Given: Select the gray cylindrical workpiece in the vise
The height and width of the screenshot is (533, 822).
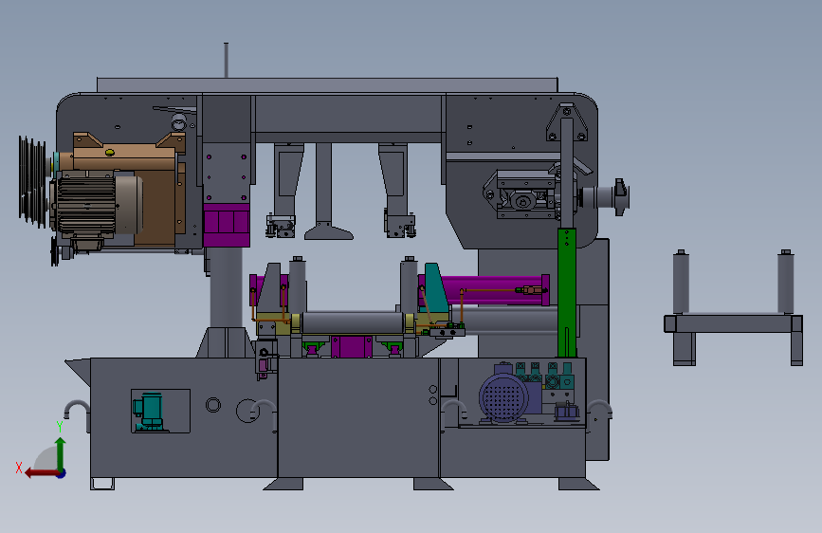Looking at the screenshot, I should (353, 322).
